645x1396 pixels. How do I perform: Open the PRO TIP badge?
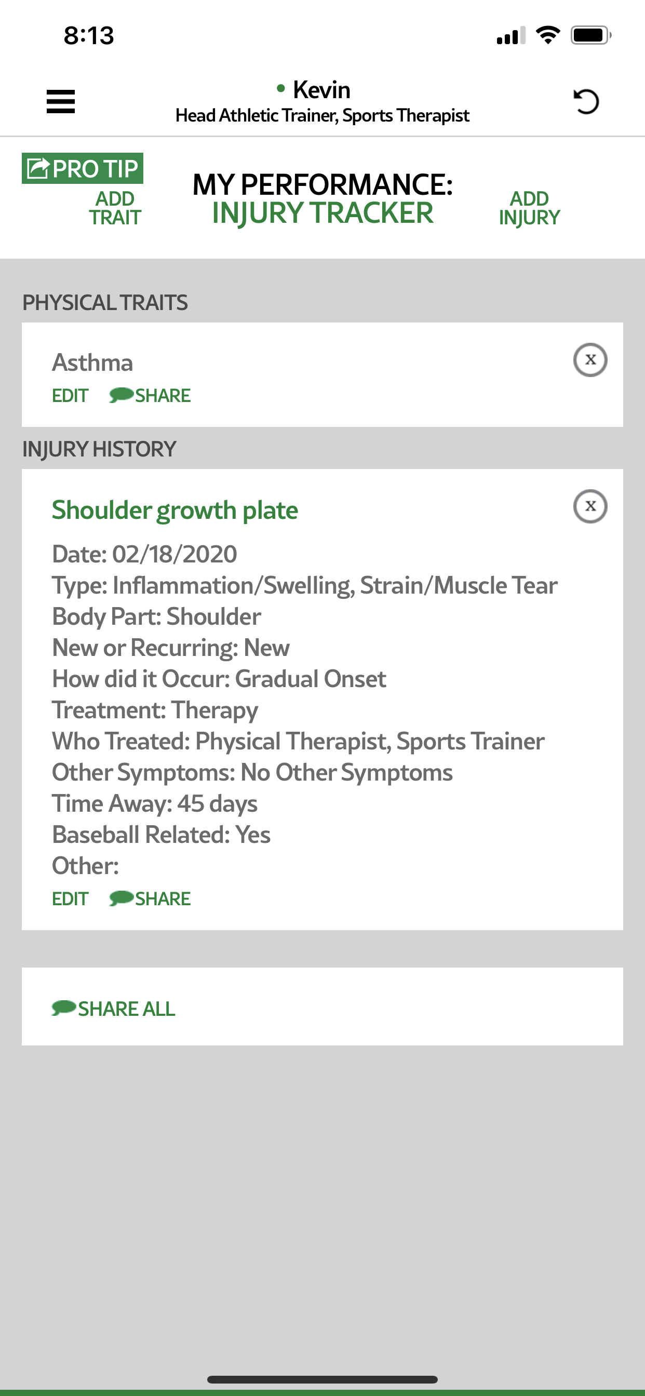pyautogui.click(x=83, y=169)
